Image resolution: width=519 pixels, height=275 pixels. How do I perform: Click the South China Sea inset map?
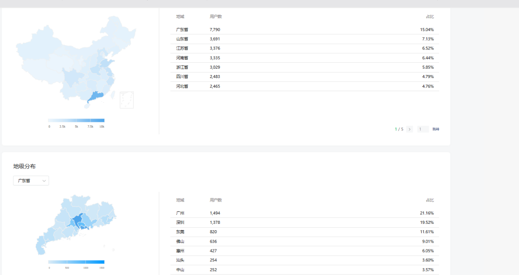pyautogui.click(x=126, y=100)
